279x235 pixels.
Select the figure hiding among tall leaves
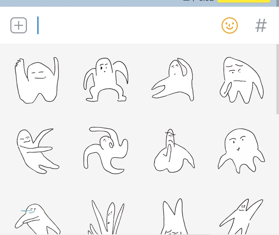(x=106, y=217)
